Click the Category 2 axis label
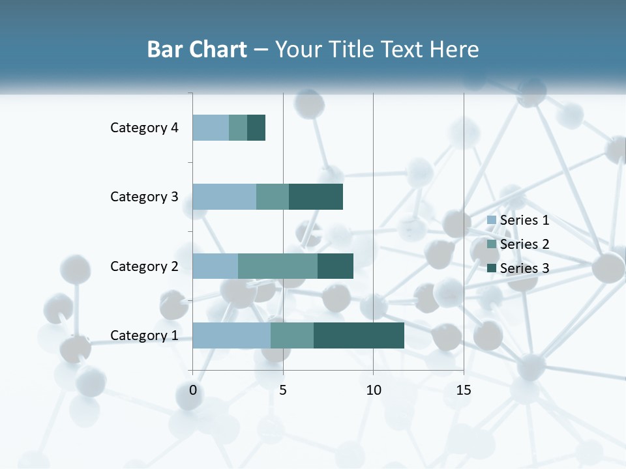Viewport: 626px width, 469px height. pos(144,266)
